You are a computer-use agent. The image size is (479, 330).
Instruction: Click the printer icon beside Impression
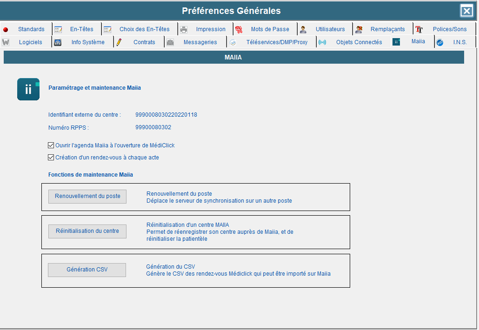click(184, 29)
